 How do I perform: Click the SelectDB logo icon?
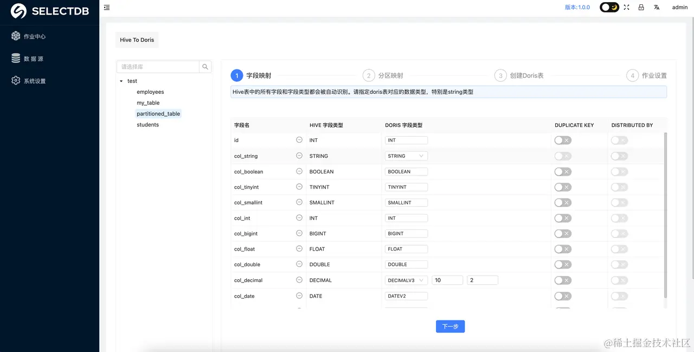pos(19,11)
